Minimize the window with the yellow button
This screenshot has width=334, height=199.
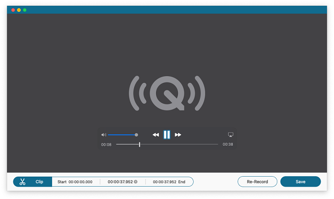[19, 10]
